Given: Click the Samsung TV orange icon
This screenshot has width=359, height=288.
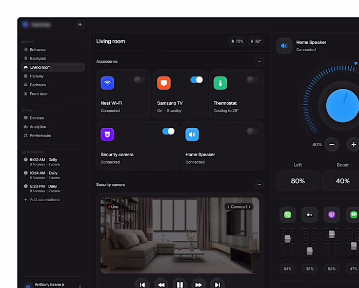Looking at the screenshot, I should (164, 83).
